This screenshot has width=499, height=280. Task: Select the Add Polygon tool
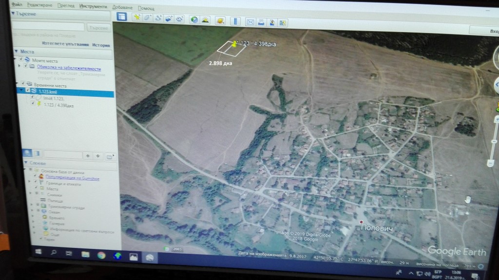point(148,18)
